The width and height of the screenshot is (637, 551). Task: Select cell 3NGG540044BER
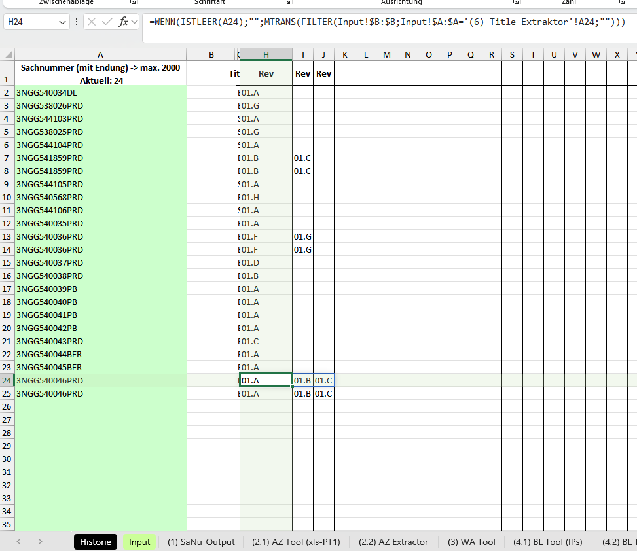coord(100,355)
